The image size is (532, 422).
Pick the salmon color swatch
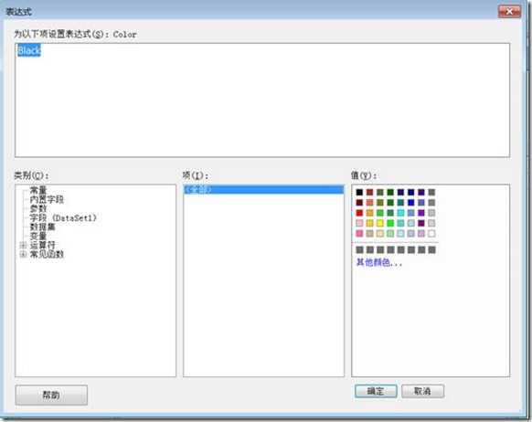tap(370, 203)
